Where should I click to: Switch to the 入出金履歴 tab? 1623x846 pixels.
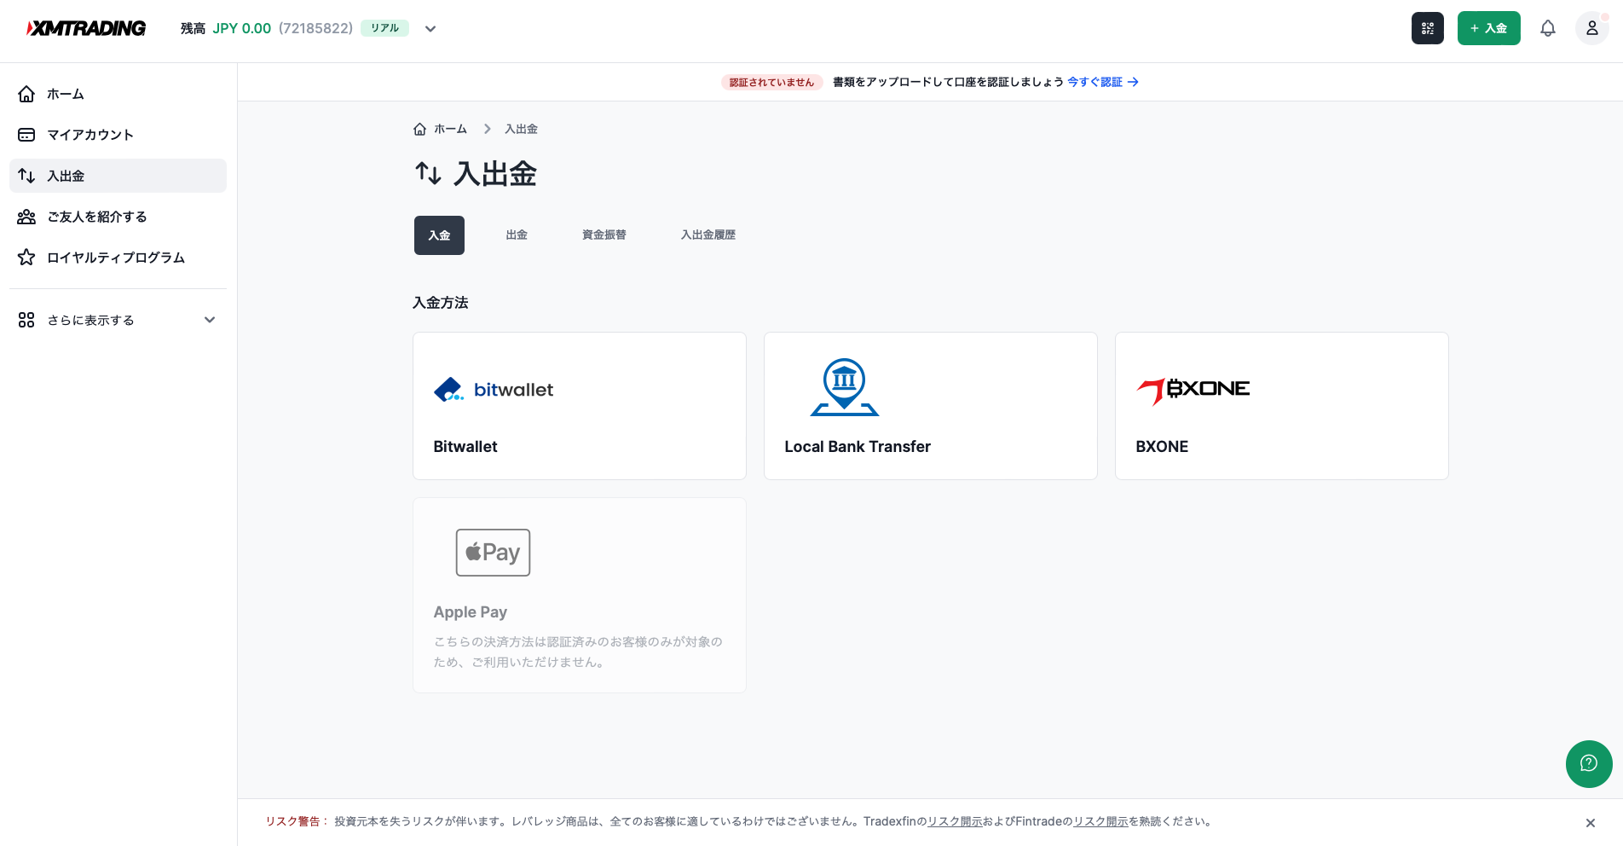708,235
